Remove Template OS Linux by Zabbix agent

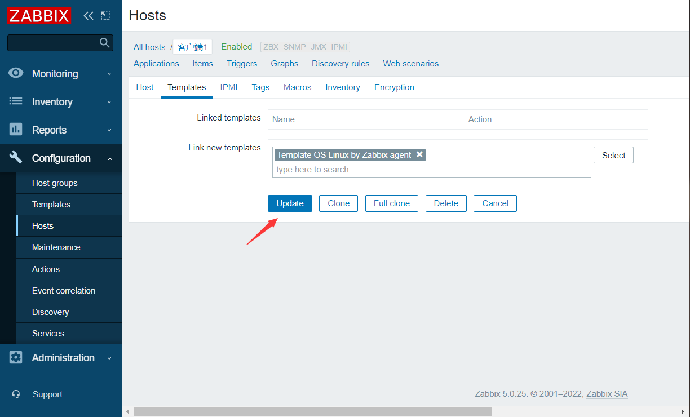coord(419,154)
